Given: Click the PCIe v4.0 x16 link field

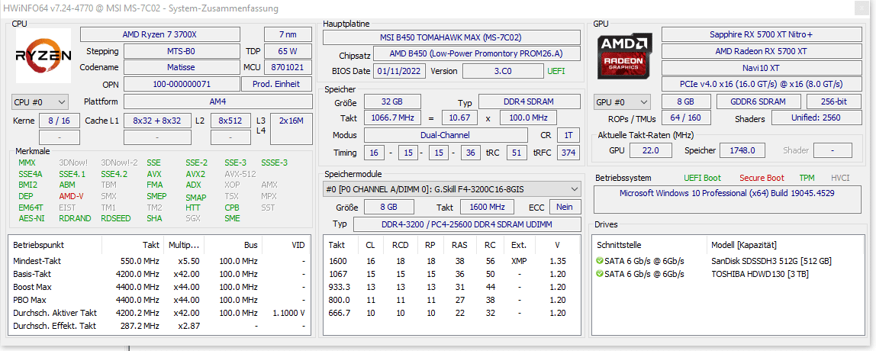Looking at the screenshot, I should 762,84.
